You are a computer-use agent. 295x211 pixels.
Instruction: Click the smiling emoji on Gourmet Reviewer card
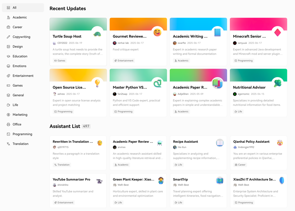click(157, 33)
